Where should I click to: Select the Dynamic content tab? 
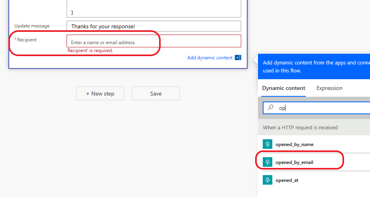click(283, 88)
